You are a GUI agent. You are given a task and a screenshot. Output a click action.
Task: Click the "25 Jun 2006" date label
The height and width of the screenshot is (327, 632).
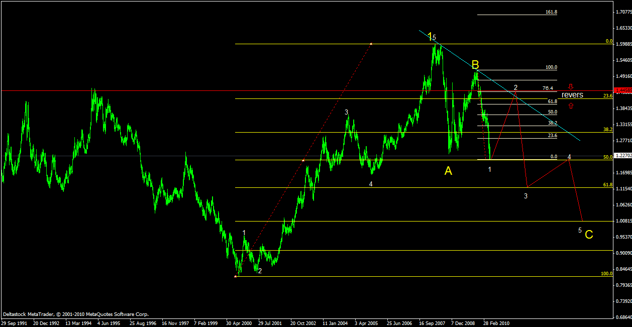tap(400, 323)
